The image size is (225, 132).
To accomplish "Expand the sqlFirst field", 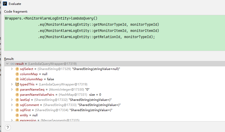I will click(12, 110).
